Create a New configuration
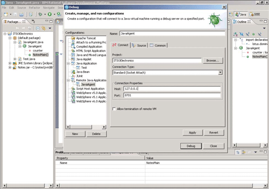 click(75, 134)
